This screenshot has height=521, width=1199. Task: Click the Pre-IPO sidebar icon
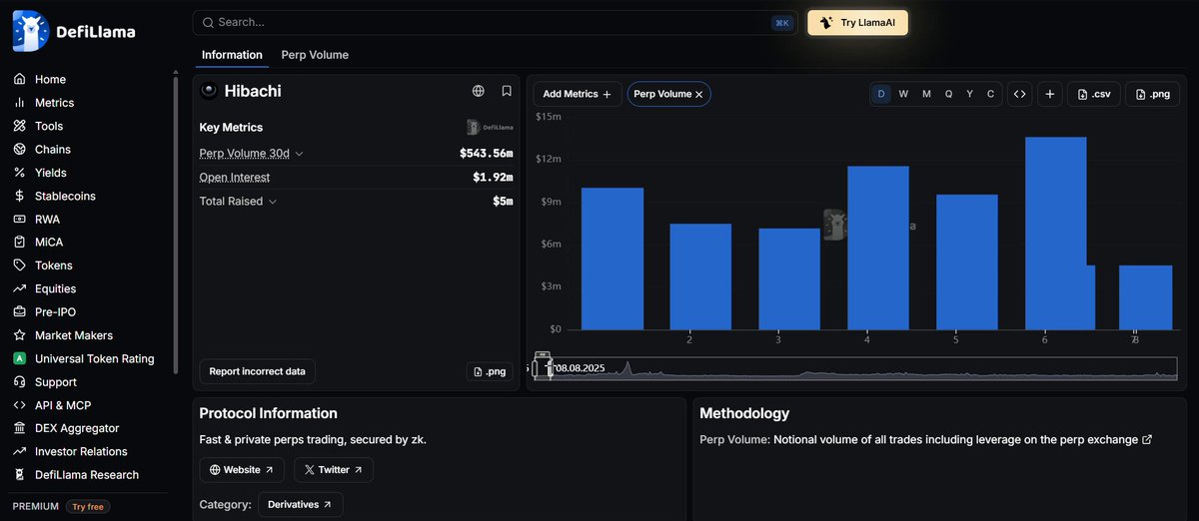click(19, 312)
